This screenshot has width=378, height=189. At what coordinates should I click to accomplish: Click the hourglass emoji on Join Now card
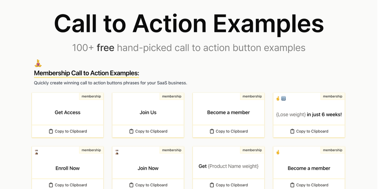[117, 152]
